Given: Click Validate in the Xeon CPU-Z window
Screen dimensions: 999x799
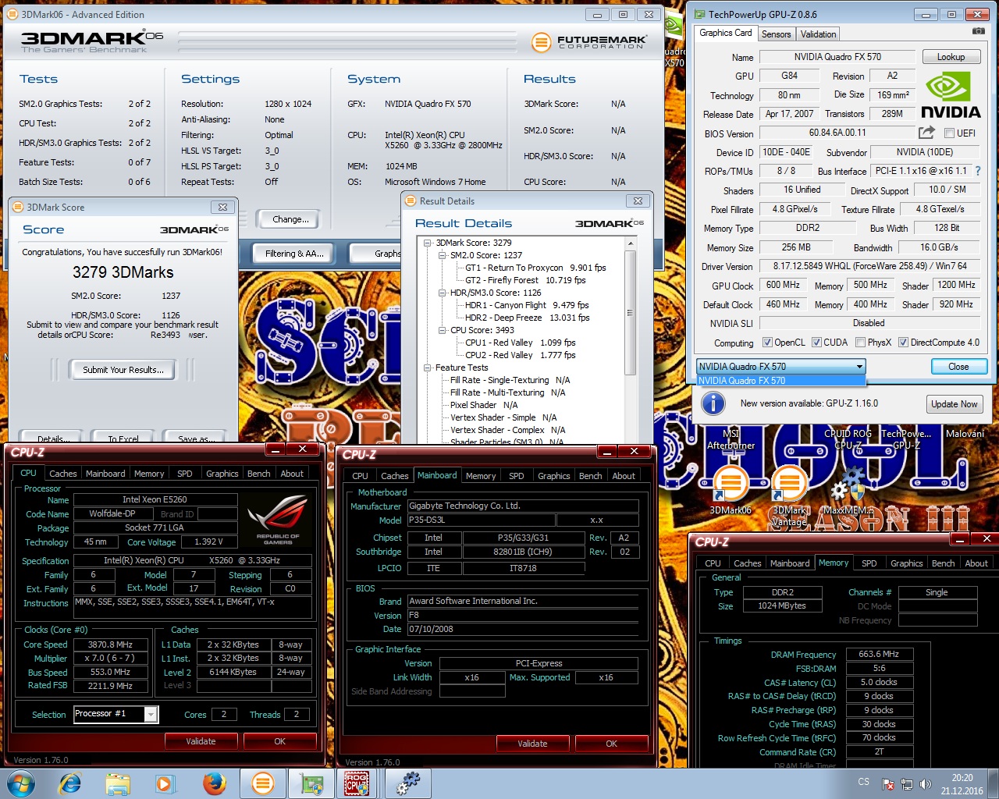Looking at the screenshot, I should [201, 741].
